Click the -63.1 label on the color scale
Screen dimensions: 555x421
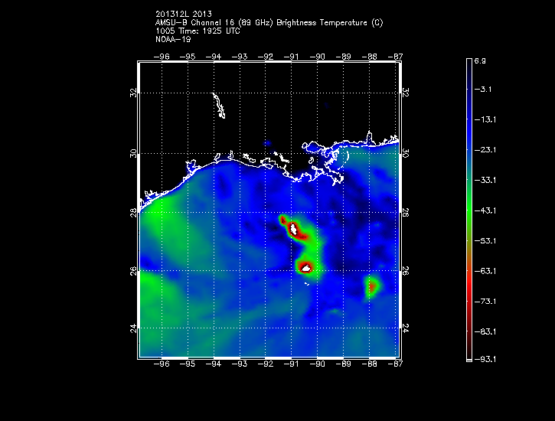487,270
